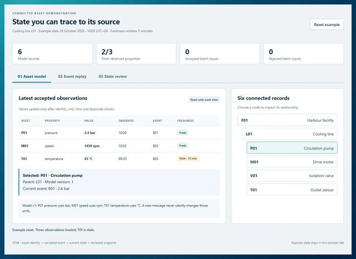Screen dimensions: 356x259
Task: Click the EVENT column header
Action: (157, 121)
